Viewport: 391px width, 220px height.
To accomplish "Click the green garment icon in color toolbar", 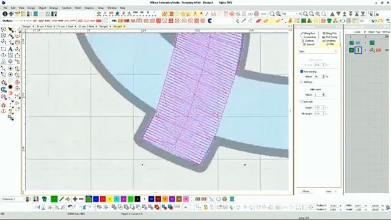I will point(45,199).
